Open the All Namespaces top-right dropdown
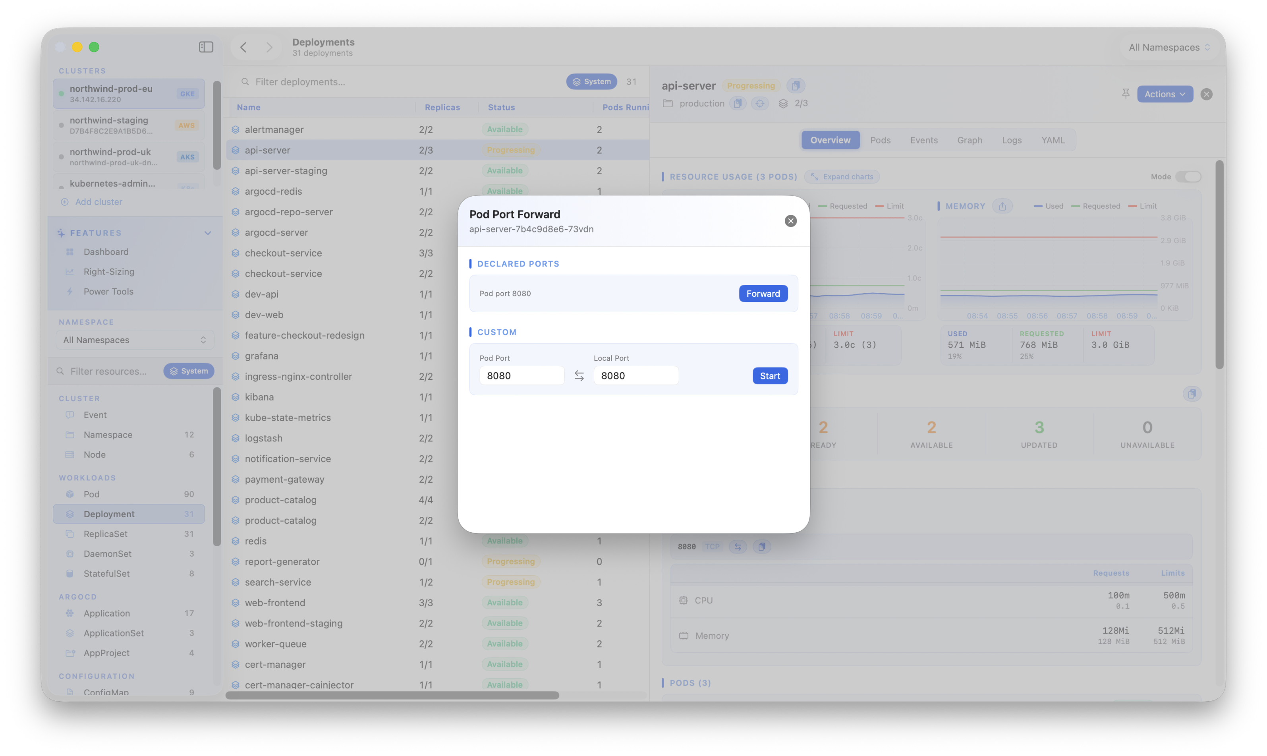Screen dimensions: 1267x756 point(1169,47)
